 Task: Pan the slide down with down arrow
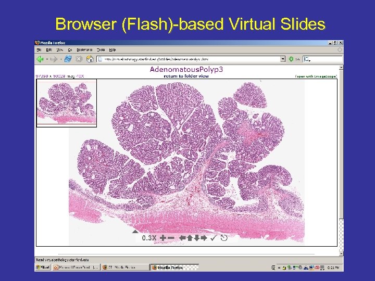click(x=196, y=238)
